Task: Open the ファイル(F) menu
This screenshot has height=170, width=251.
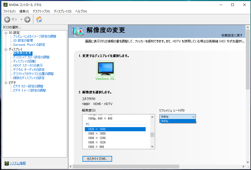Action: 9,11
